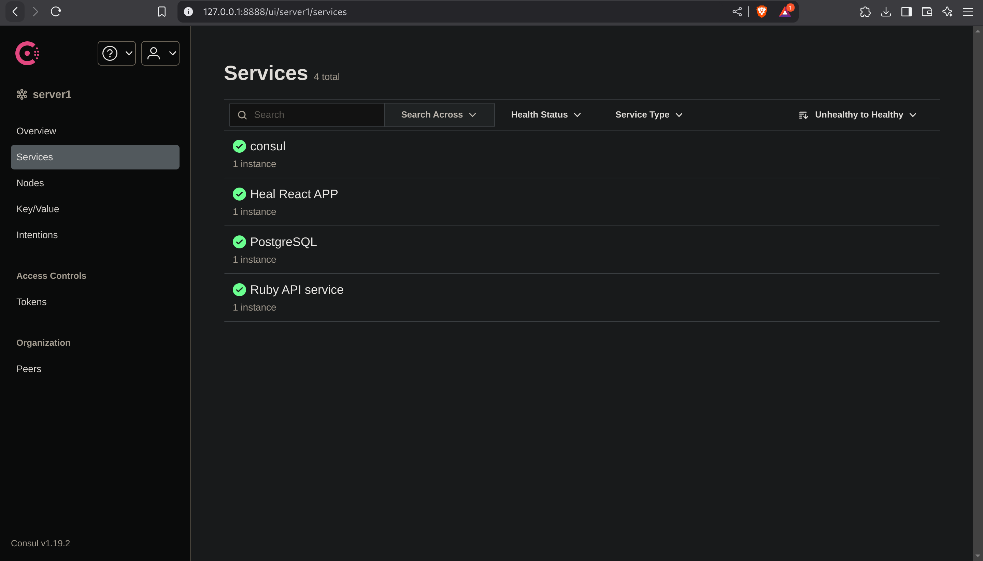Open the Brave Rewards triangle icon
The height and width of the screenshot is (561, 983).
[785, 12]
